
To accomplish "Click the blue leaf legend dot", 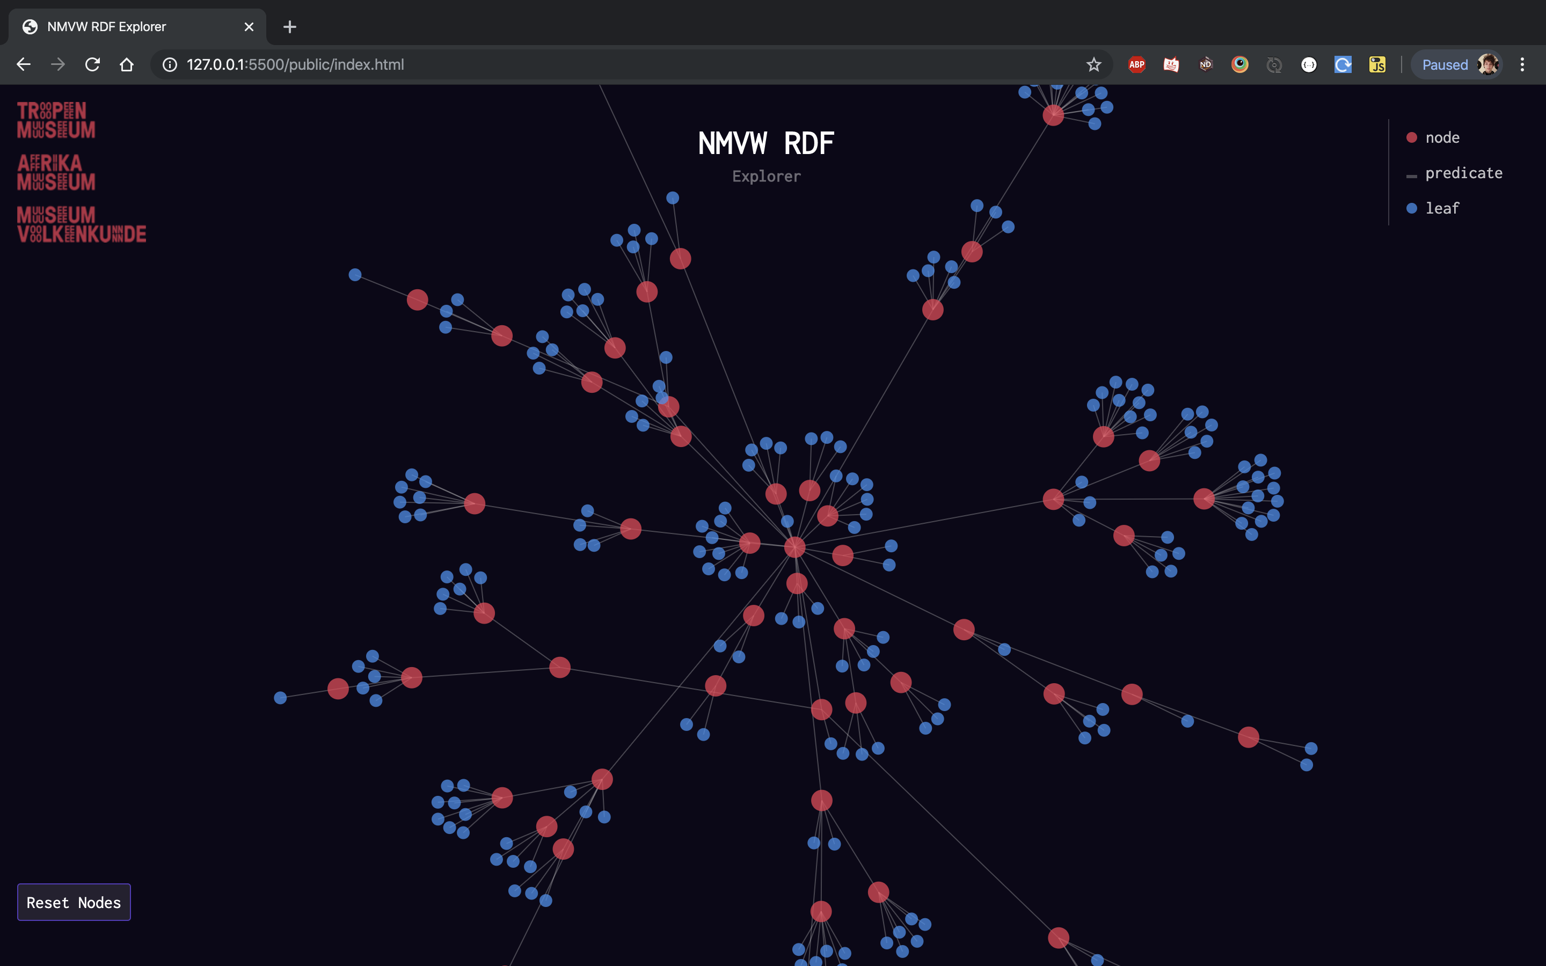I will tap(1412, 208).
